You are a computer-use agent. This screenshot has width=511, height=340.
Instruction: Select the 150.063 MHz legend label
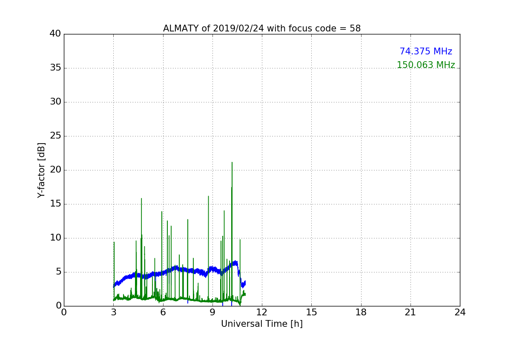pyautogui.click(x=426, y=65)
